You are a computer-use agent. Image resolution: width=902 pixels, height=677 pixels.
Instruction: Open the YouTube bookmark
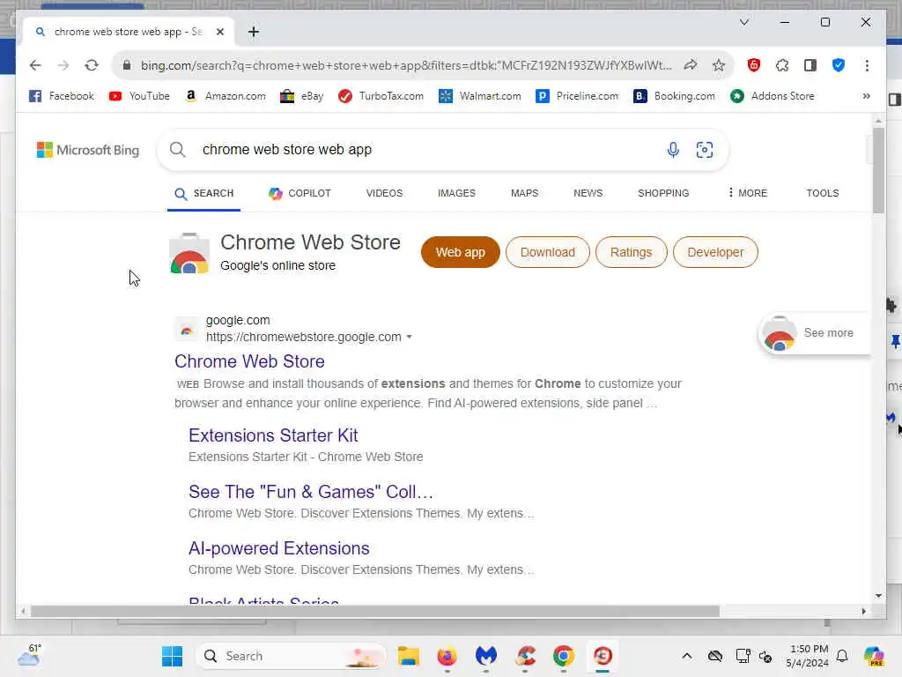tap(139, 96)
